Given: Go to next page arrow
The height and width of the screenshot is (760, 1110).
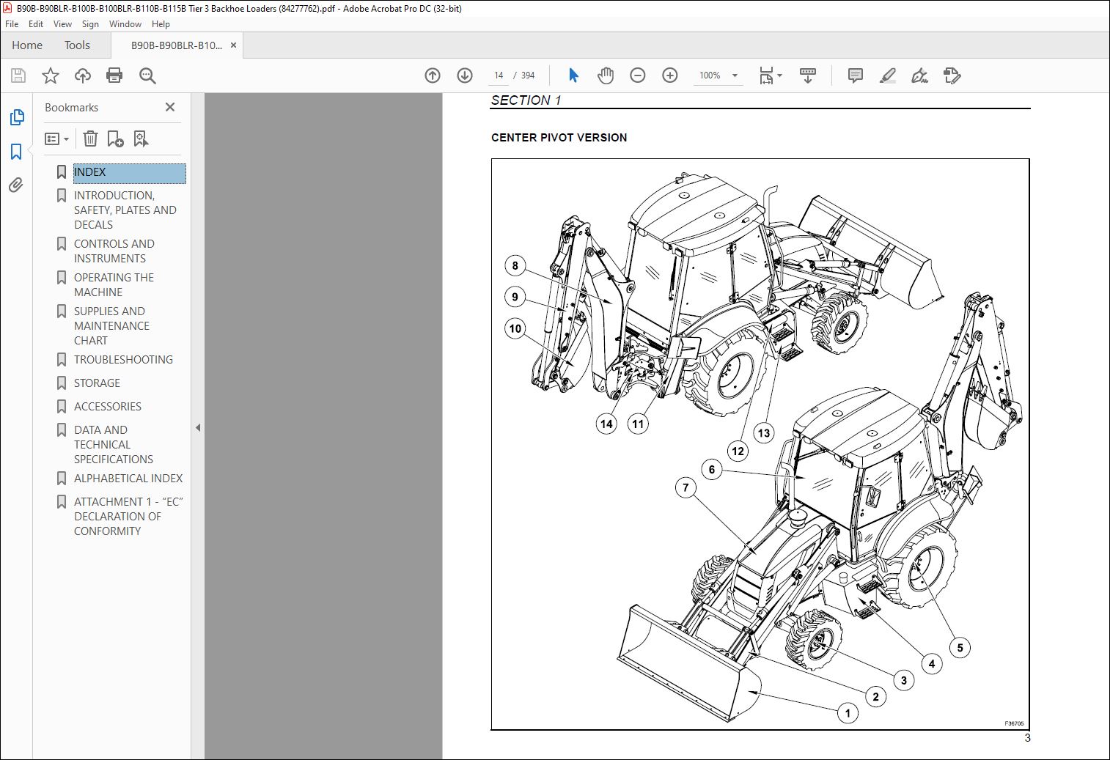Looking at the screenshot, I should pos(465,75).
